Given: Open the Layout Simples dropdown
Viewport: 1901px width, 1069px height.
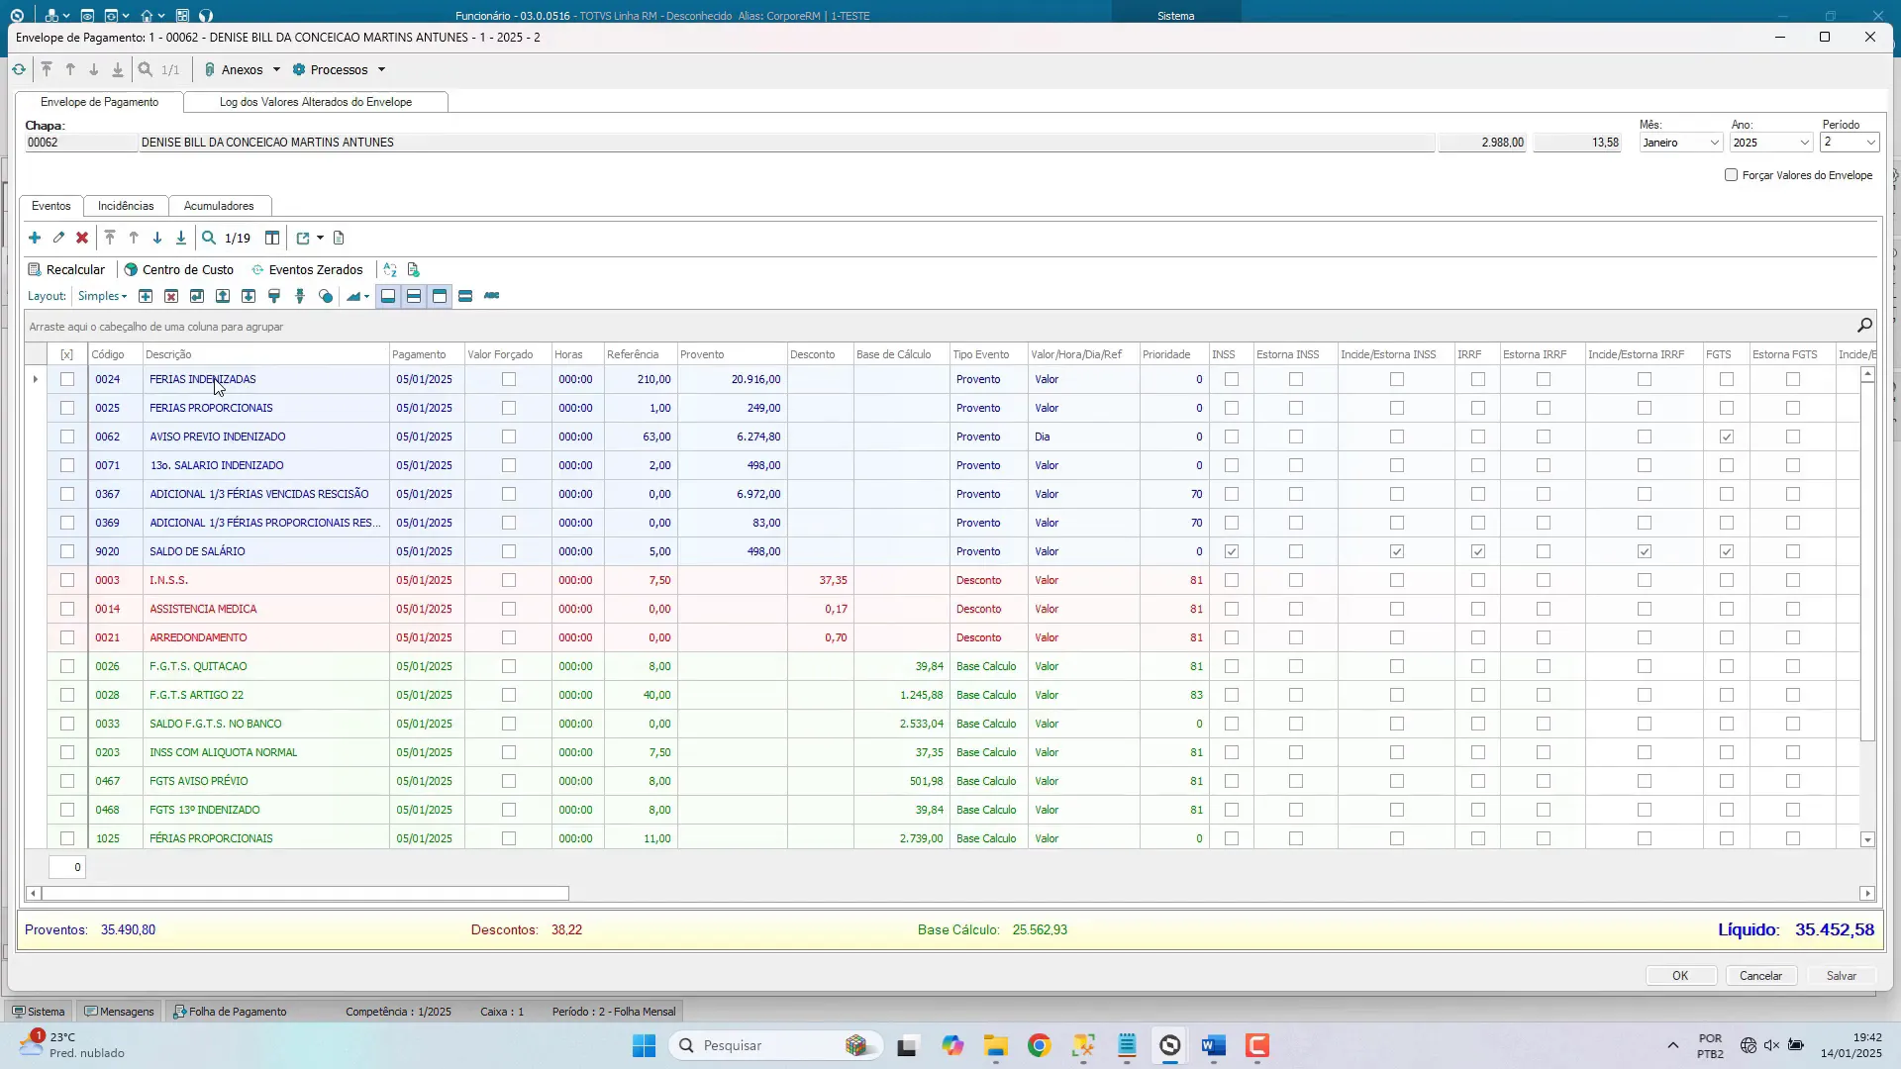Looking at the screenshot, I should coord(102,297).
